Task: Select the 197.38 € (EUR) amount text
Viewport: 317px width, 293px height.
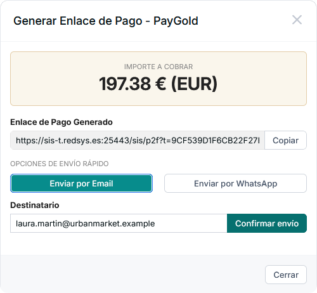Action: pos(158,84)
